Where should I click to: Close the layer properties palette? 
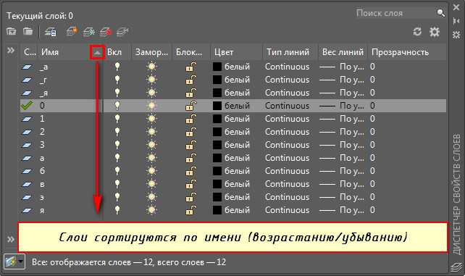456,7
